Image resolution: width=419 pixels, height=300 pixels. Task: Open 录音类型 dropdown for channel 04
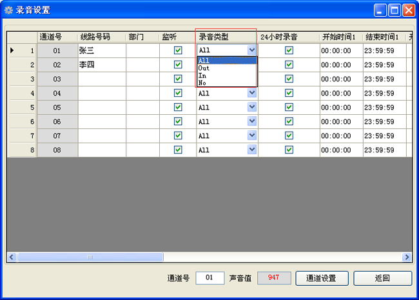click(x=251, y=93)
